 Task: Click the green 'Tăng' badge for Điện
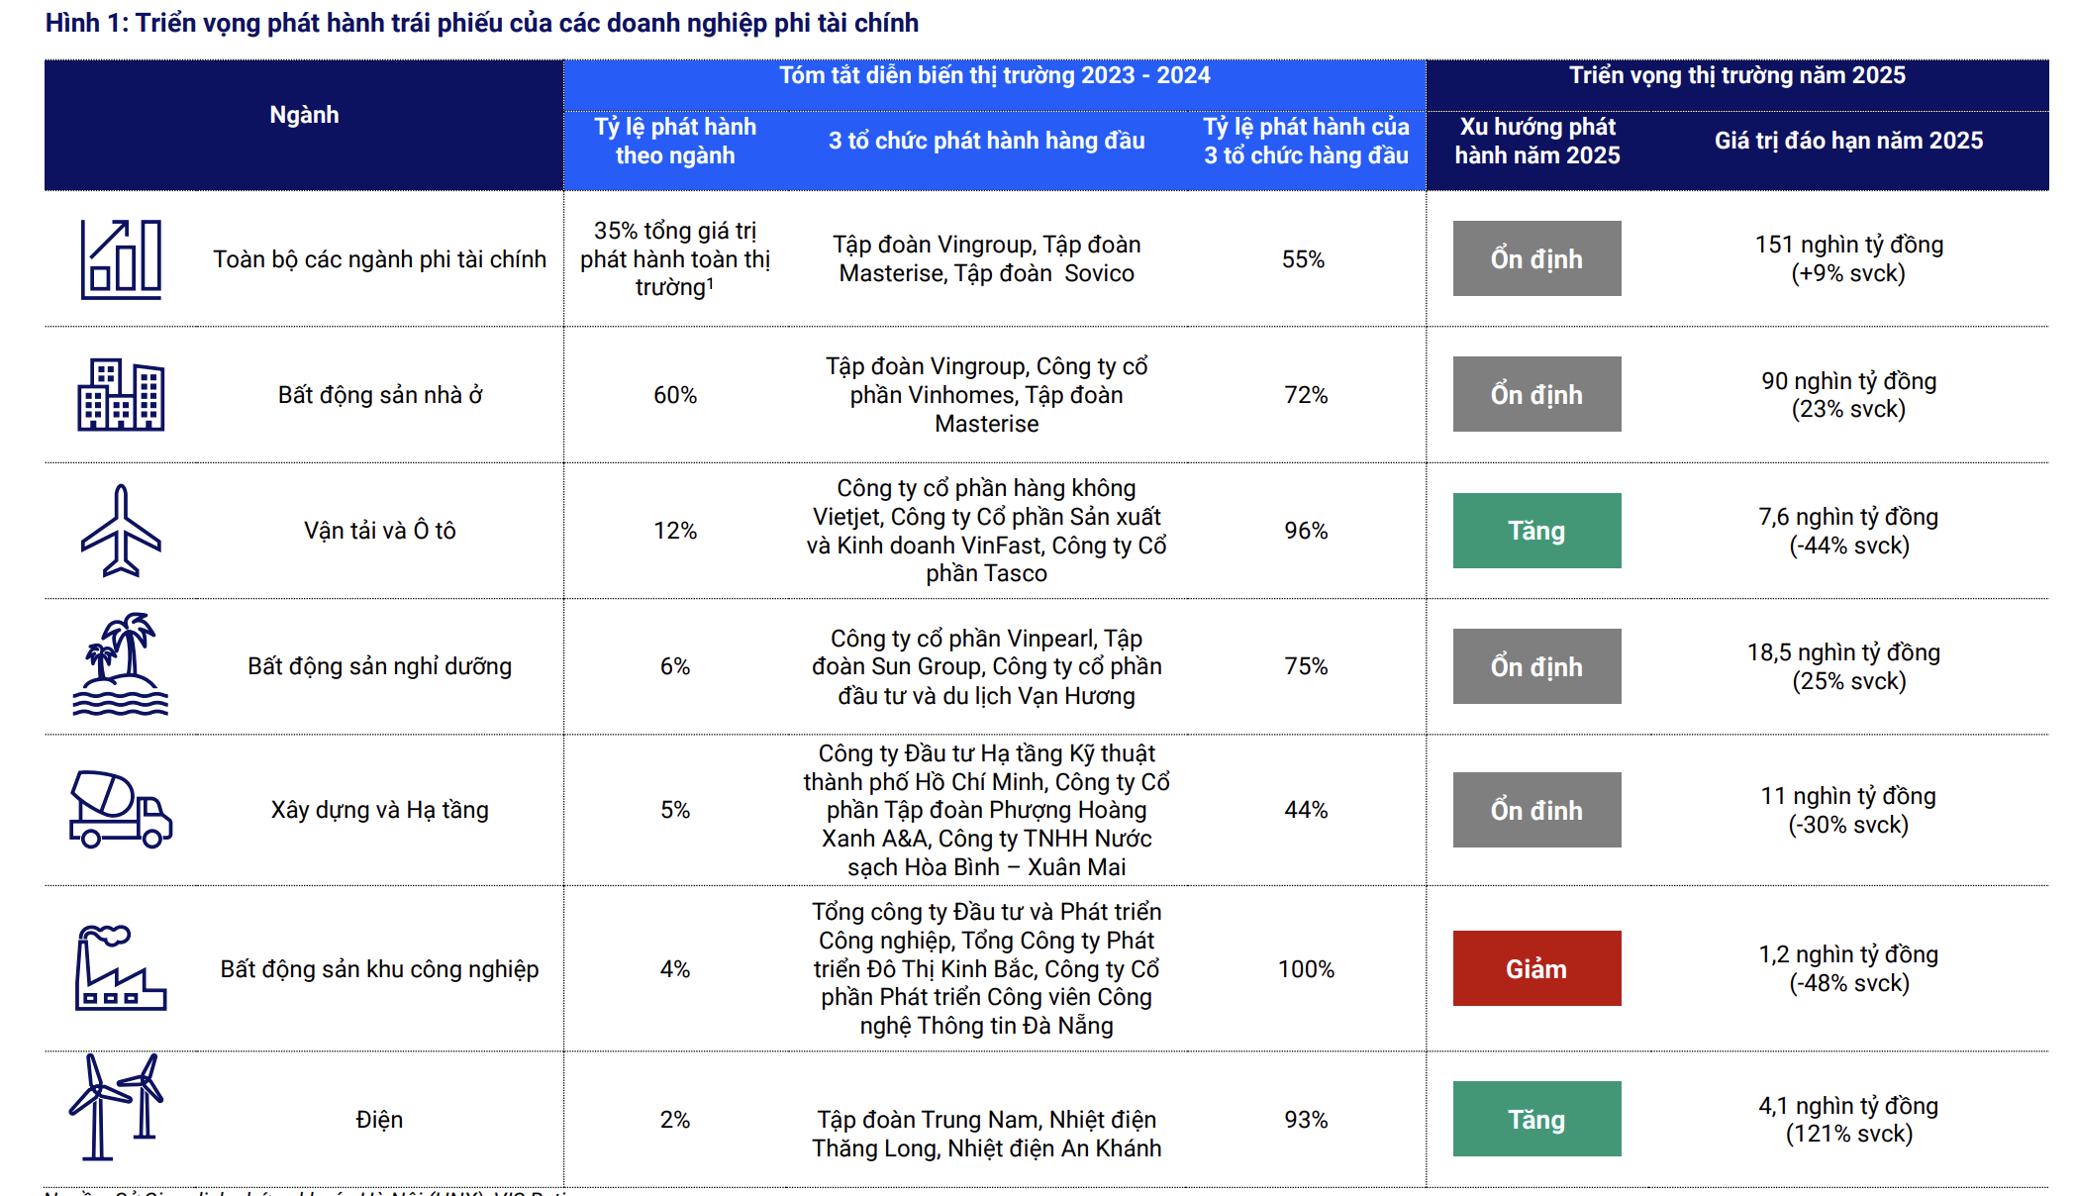[x=1536, y=1119]
